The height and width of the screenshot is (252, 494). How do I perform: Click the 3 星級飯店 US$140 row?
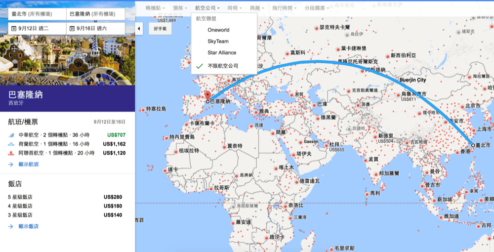pyautogui.click(x=65, y=215)
